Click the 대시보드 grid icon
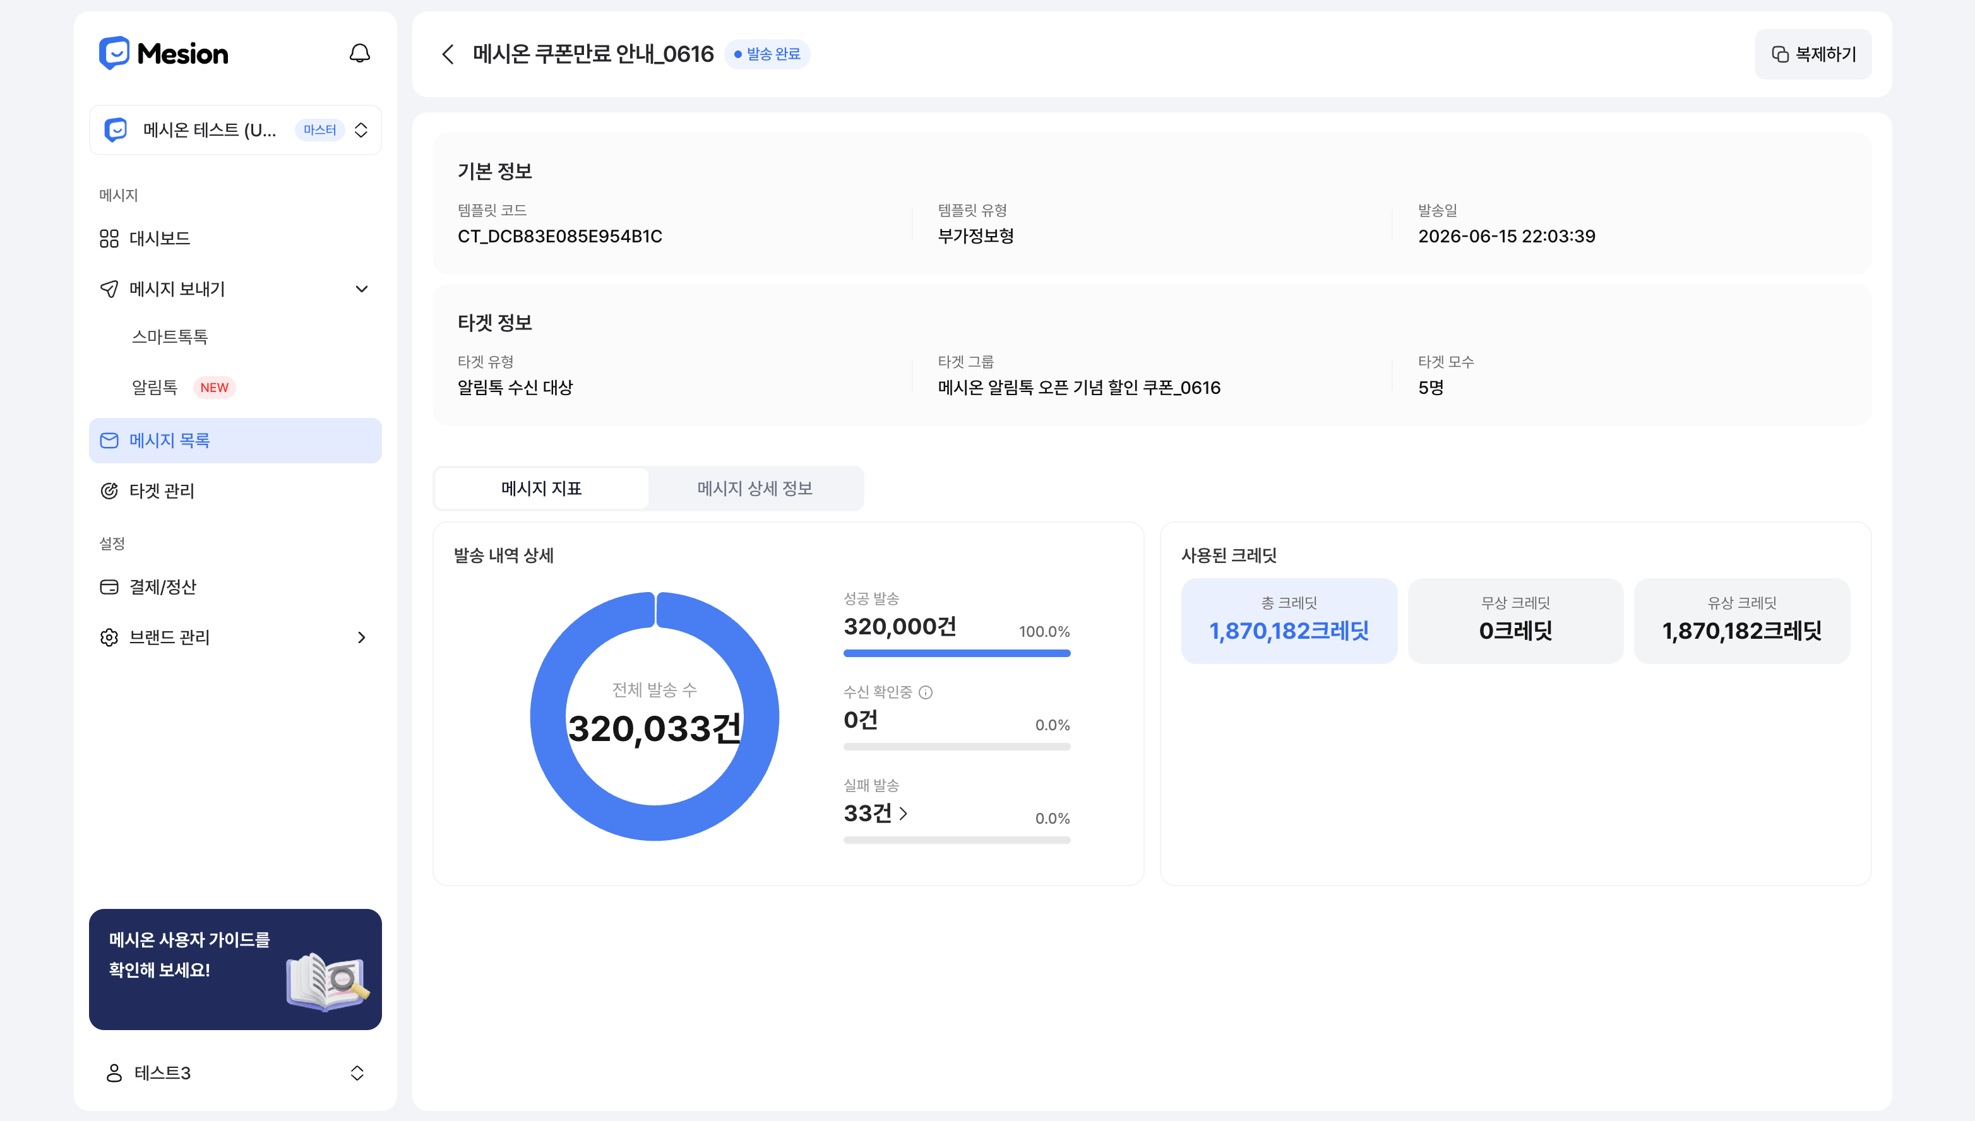Viewport: 1975px width, 1121px height. coord(109,239)
